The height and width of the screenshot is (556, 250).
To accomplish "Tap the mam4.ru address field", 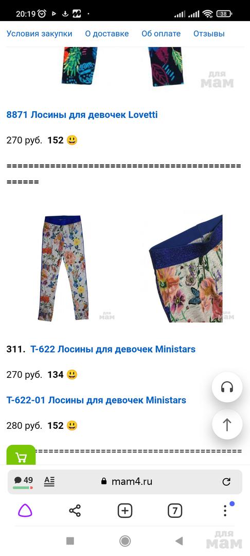I will (x=132, y=481).
